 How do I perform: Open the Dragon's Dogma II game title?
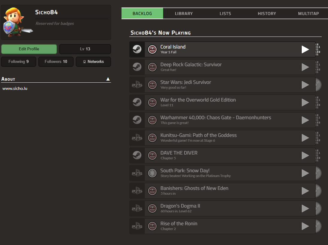tap(180, 206)
